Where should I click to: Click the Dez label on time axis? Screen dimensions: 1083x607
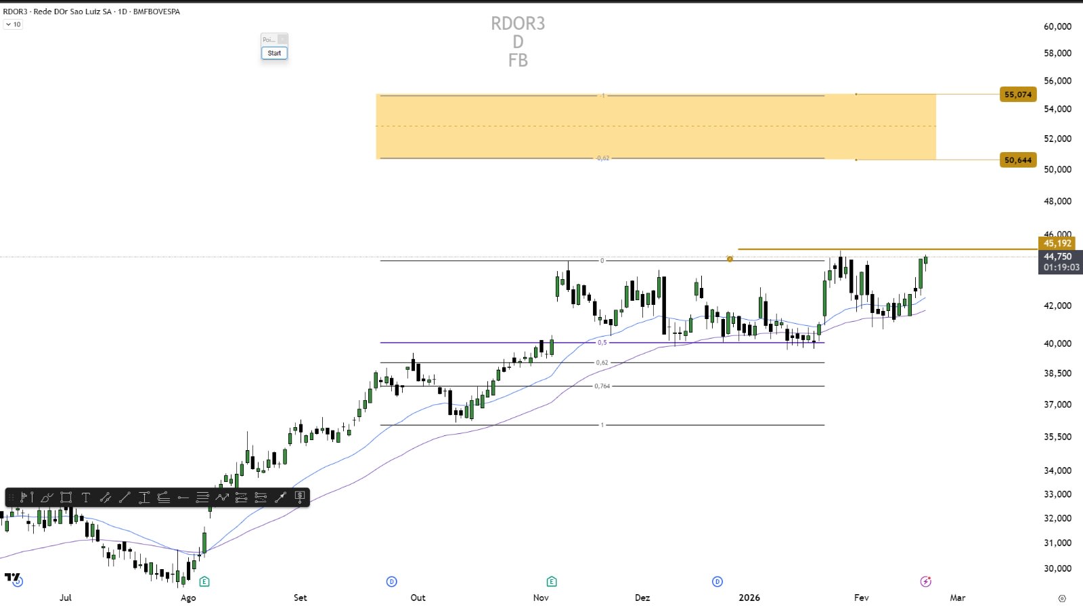[642, 598]
